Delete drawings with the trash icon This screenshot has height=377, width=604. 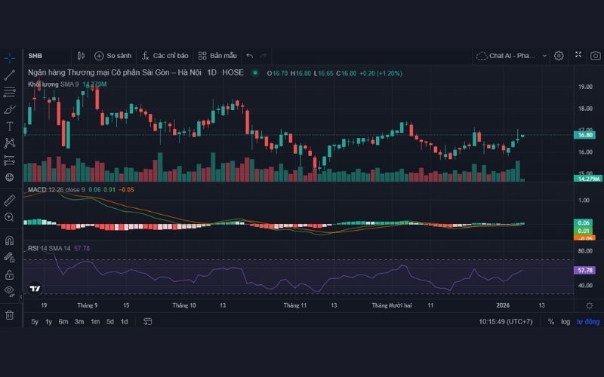[10, 314]
